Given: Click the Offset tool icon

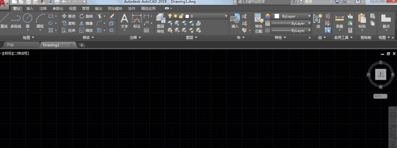Looking at the screenshot, I should [112, 30].
